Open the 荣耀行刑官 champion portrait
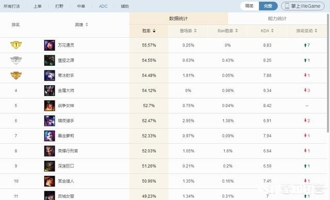Image resolution: width=330 pixels, height=200 pixels. pyautogui.click(x=49, y=151)
